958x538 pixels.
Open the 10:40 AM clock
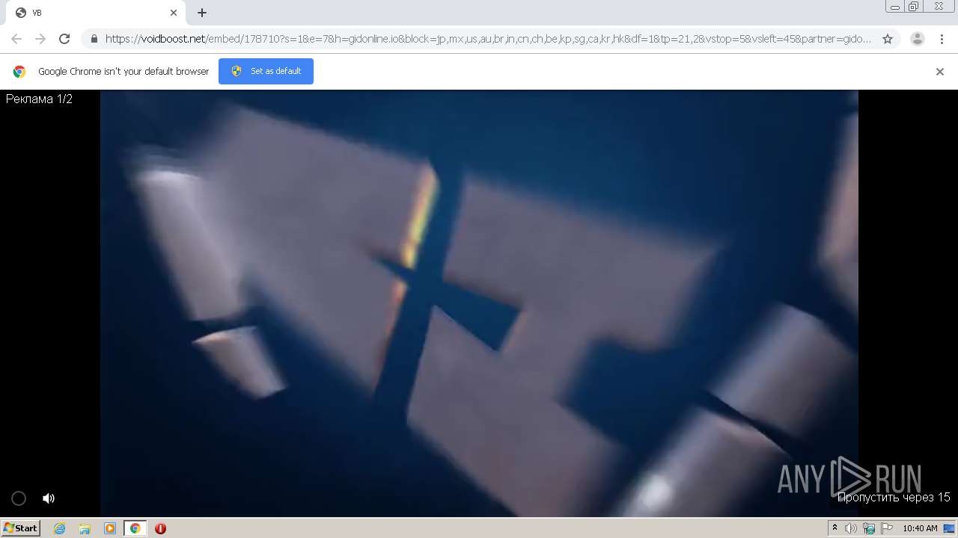[x=920, y=528]
